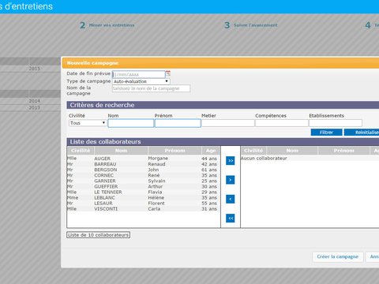
Task: Sort left list by Nom column
Action: (x=121, y=151)
